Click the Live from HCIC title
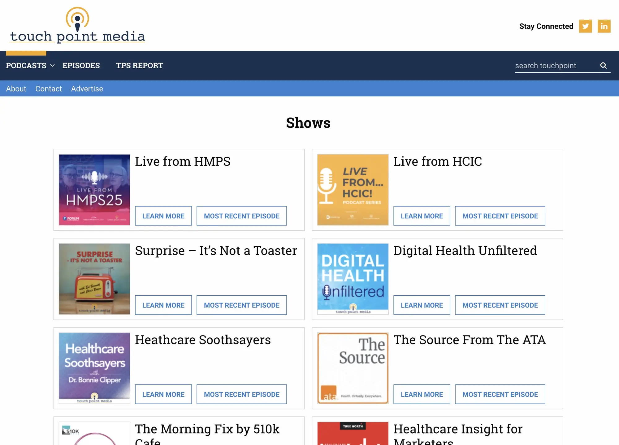Screen dimensions: 619x445 [x=438, y=161]
